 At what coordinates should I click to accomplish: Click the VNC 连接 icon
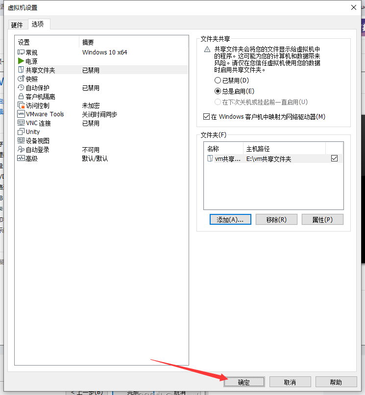pyautogui.click(x=21, y=123)
